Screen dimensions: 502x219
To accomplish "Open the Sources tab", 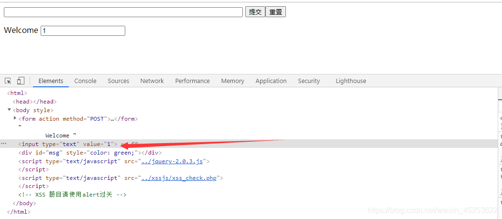I will [119, 81].
